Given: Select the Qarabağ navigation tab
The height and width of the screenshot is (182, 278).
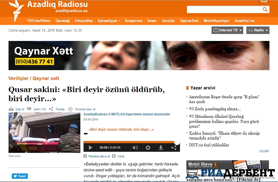Looking at the screenshot, I should 62,21.
